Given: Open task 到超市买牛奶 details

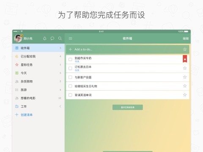Looking at the screenshot, I should tap(128, 60).
